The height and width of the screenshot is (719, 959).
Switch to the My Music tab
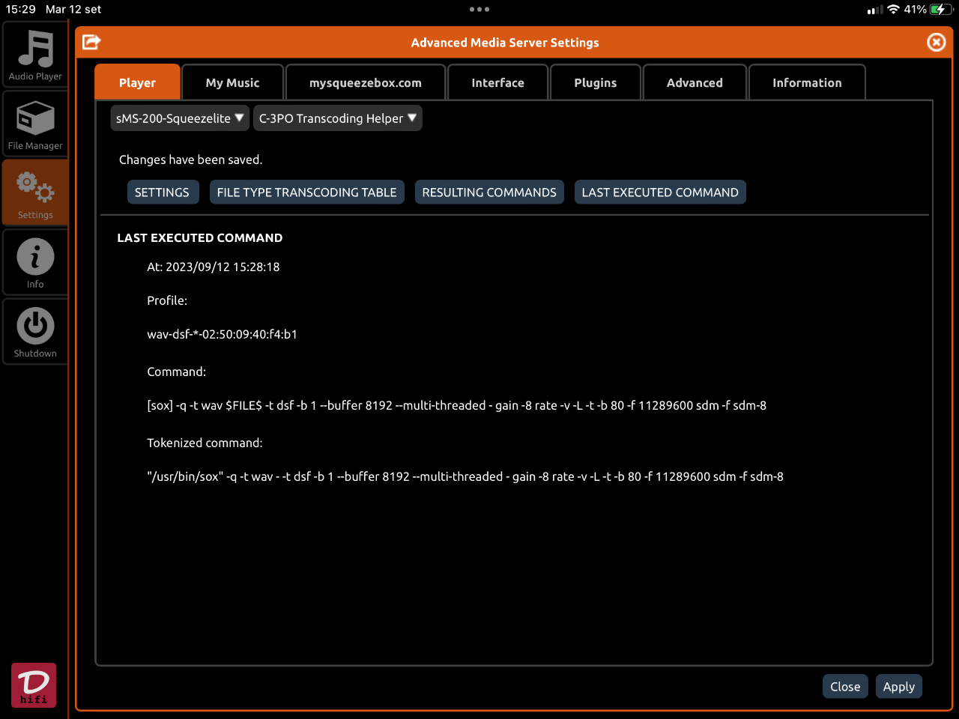(233, 82)
